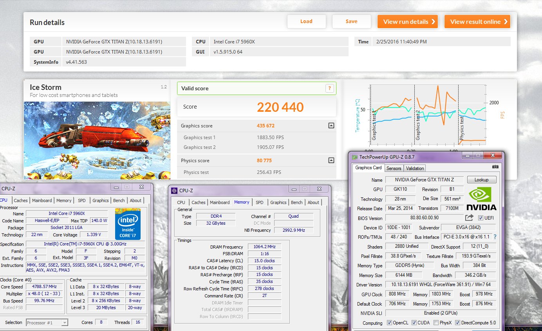Click the Core Speed value 4788.57 MHz

45,287
